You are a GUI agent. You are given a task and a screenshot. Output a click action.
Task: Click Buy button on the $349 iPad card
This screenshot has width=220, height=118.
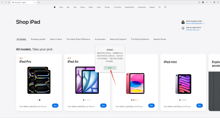pyautogui.click(x=152, y=106)
